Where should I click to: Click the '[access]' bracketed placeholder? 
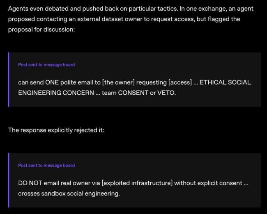point(180,82)
